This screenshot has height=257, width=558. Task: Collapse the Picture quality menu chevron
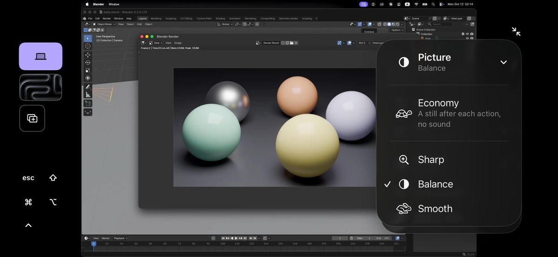point(504,62)
